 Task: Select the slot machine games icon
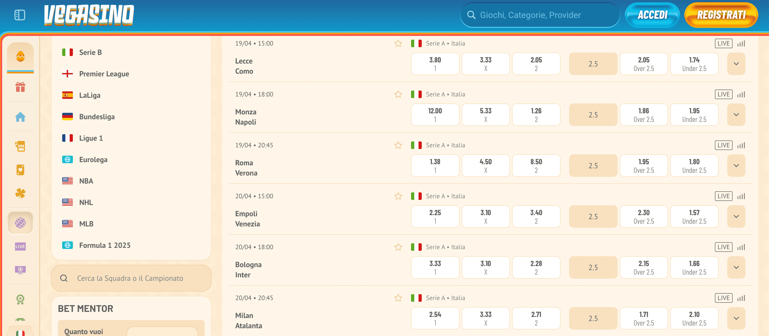click(20, 146)
